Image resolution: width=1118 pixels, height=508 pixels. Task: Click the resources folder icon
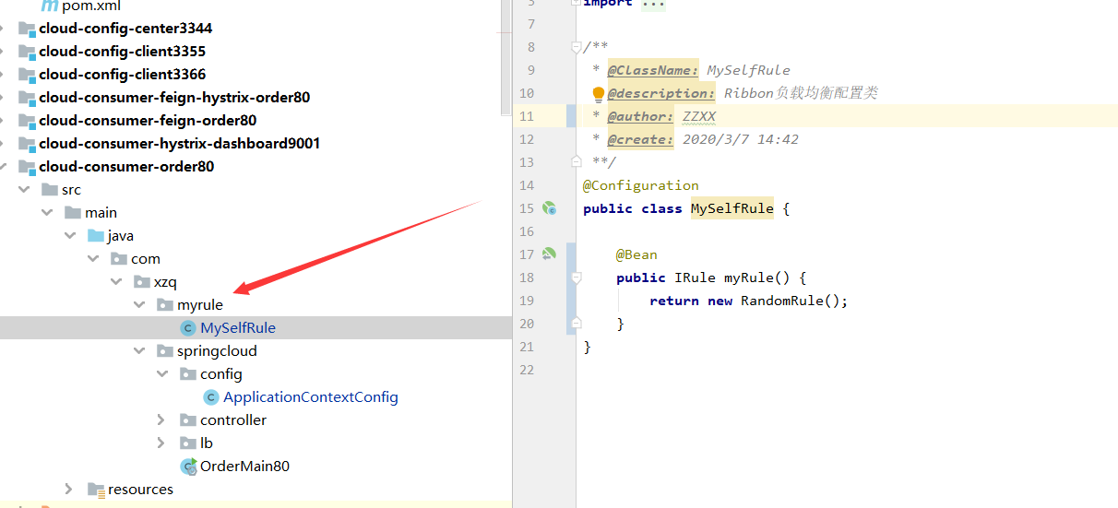pyautogui.click(x=95, y=490)
